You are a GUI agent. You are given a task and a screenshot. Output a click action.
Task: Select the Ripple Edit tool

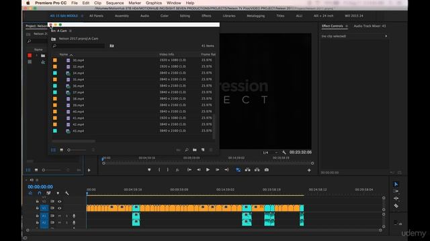tap(396, 198)
